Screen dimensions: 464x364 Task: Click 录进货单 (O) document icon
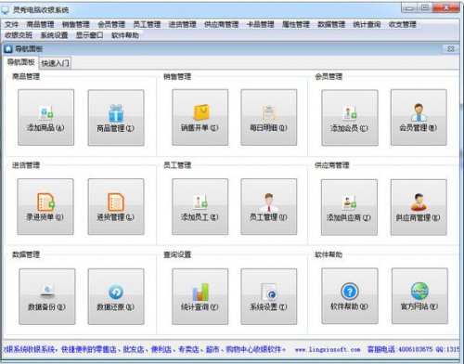point(45,206)
